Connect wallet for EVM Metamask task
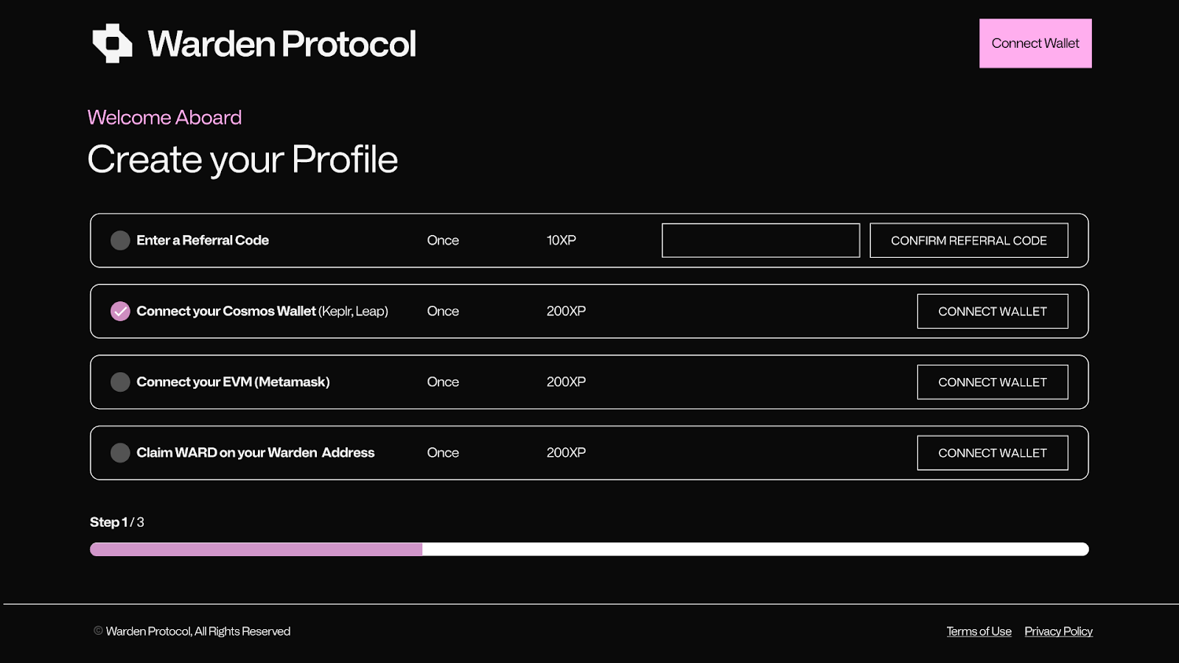The image size is (1179, 663). click(992, 382)
